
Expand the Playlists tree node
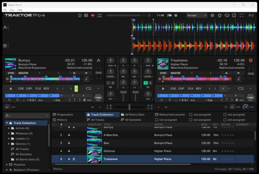point(7,165)
